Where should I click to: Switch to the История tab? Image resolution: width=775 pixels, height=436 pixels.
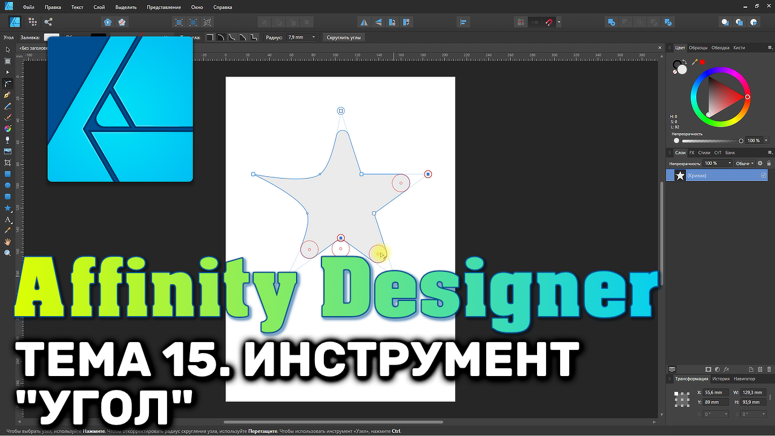coord(721,379)
